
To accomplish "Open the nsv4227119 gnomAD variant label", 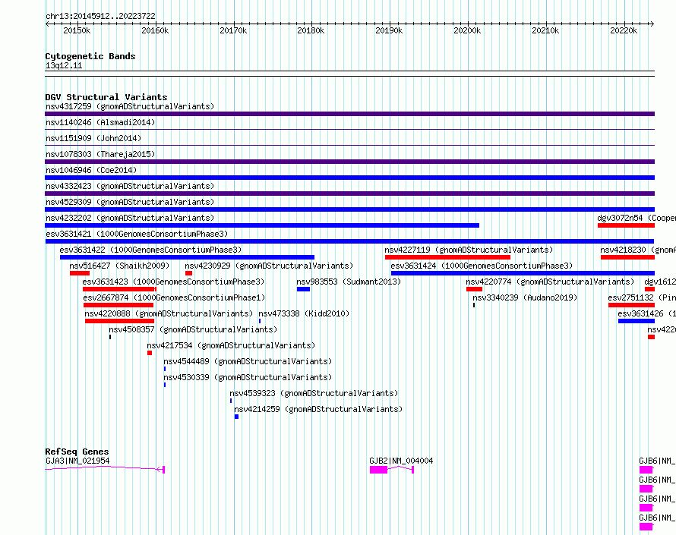I will (469, 250).
